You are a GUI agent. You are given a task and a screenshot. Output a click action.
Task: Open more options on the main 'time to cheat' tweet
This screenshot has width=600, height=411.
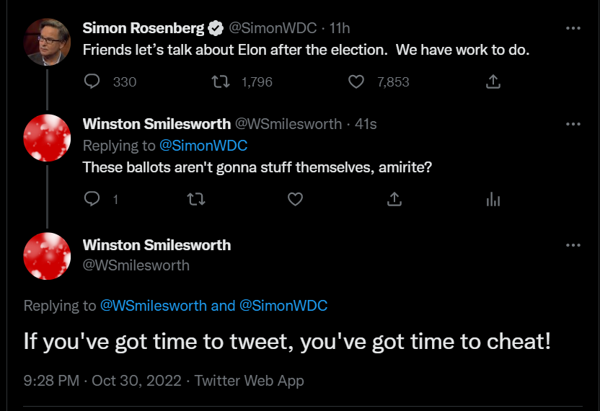pos(573,245)
